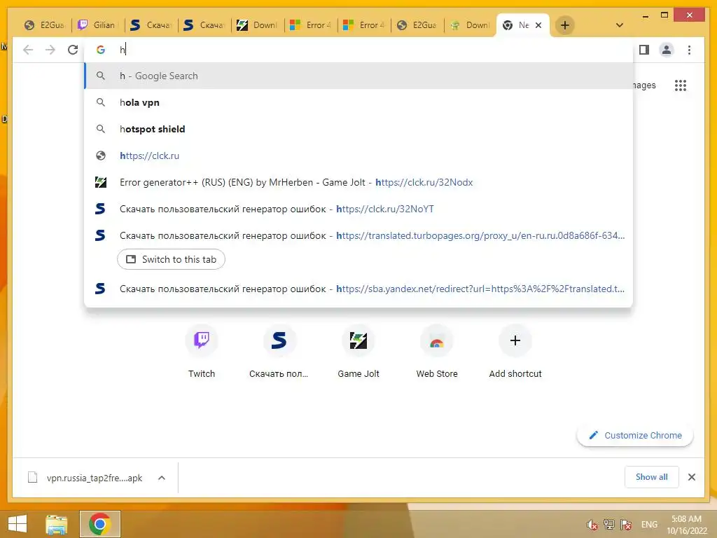
Task: Open the profile avatar menu
Action: click(x=667, y=50)
